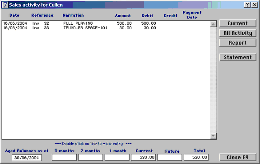Click the 500.00 value in Debit column
Viewport: 260px width, 164px height.
click(149, 23)
